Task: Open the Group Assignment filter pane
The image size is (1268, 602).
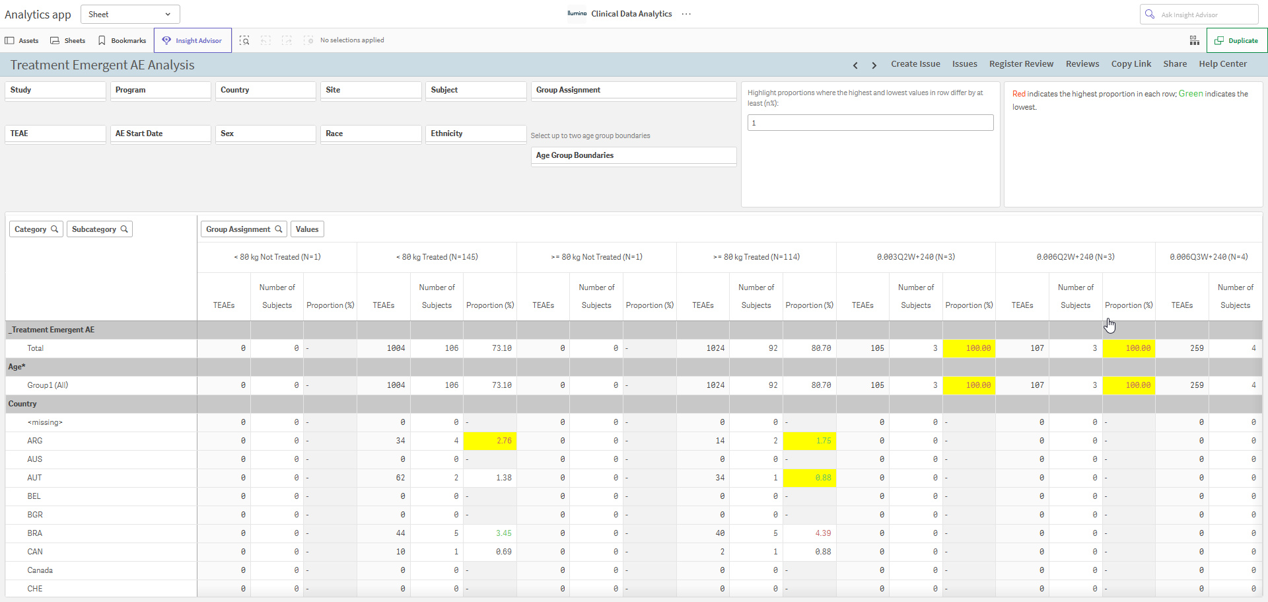Action: pos(634,91)
